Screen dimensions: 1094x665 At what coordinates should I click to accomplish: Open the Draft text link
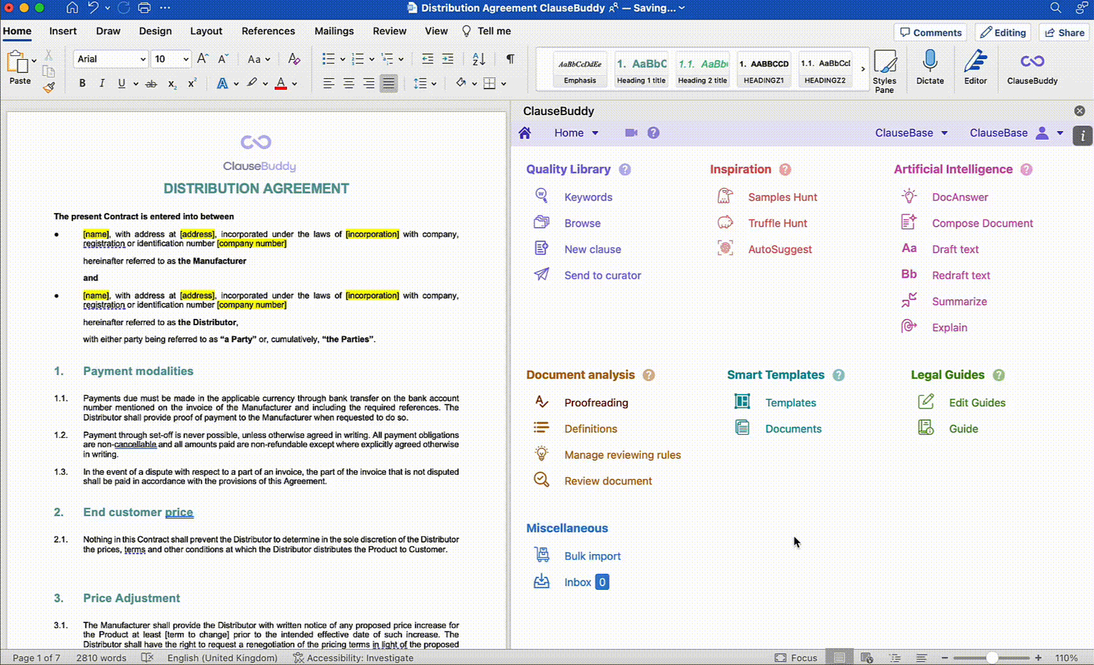(x=955, y=249)
